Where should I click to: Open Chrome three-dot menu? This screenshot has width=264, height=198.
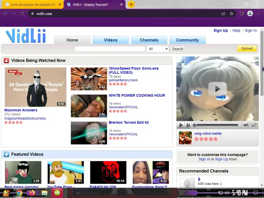click(x=258, y=13)
